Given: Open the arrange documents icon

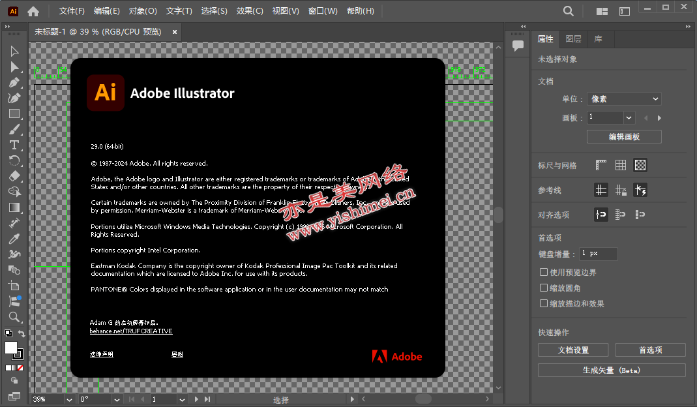Looking at the screenshot, I should click(x=602, y=11).
